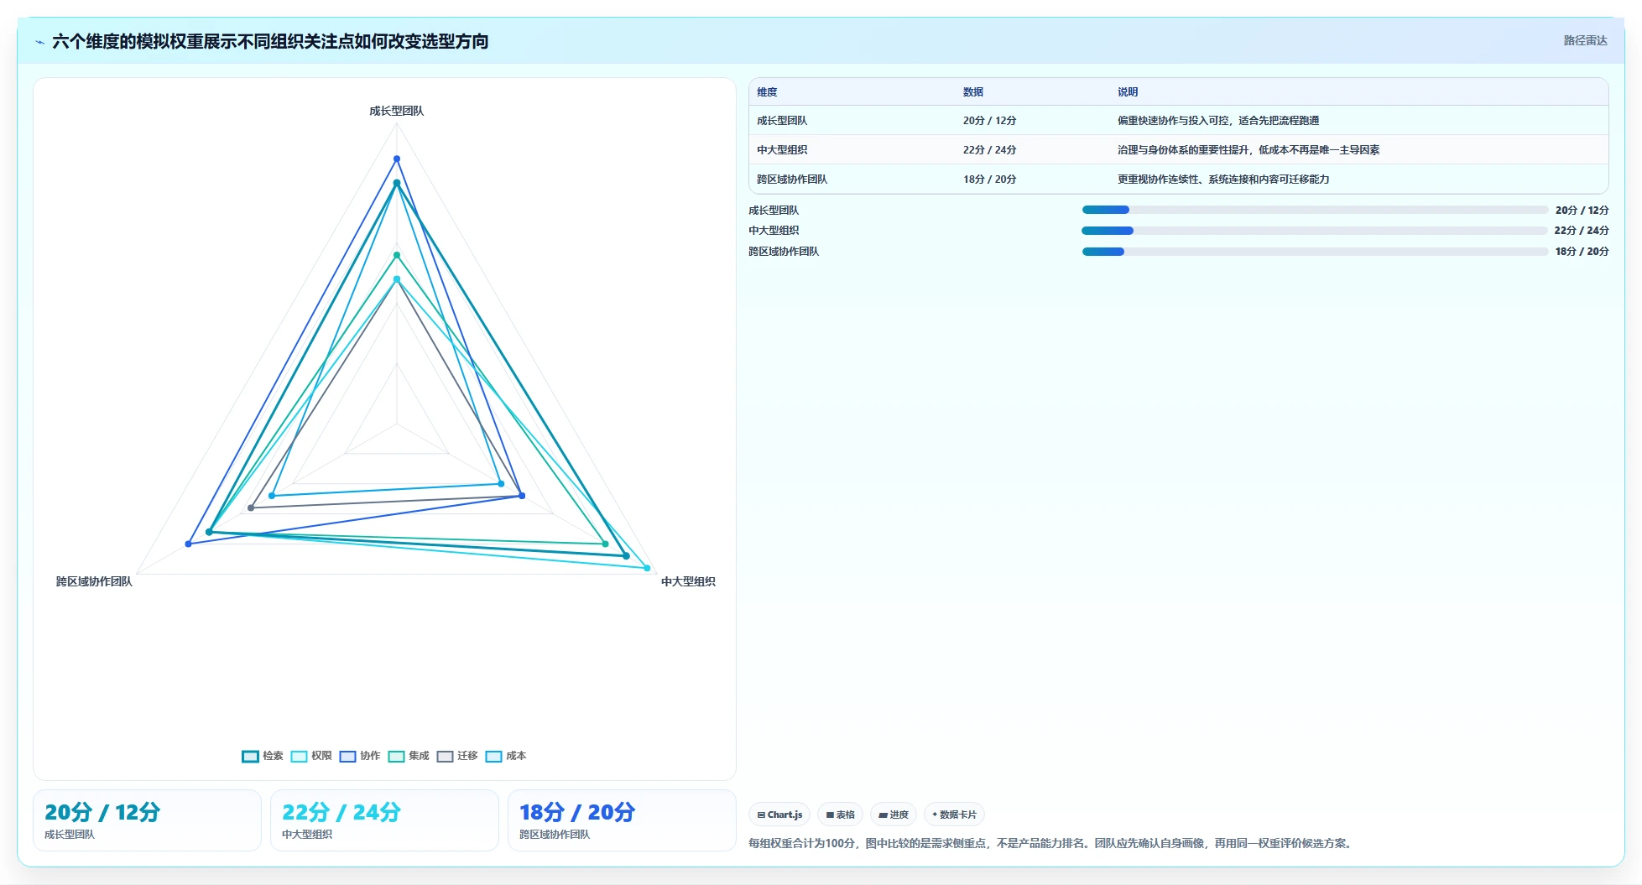
Task: Toggle the 权限 legend item
Action: click(x=311, y=756)
